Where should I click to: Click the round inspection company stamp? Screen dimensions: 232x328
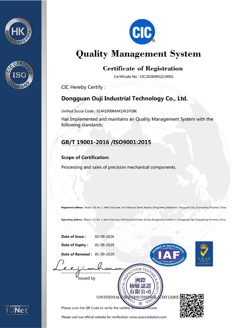tap(140, 286)
